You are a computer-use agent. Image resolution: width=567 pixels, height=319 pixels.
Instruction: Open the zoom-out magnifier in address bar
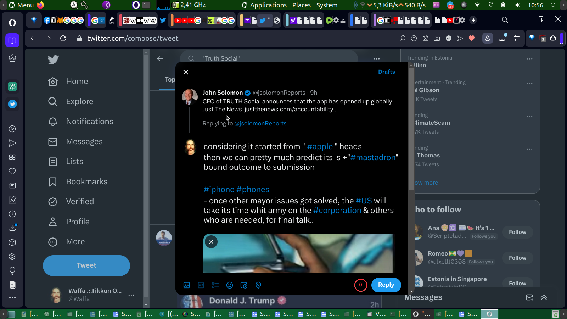click(403, 38)
